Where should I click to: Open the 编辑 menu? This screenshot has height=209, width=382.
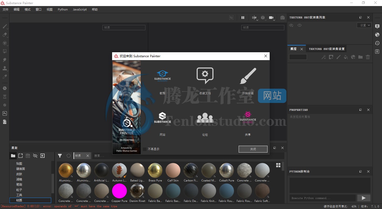pos(17,9)
